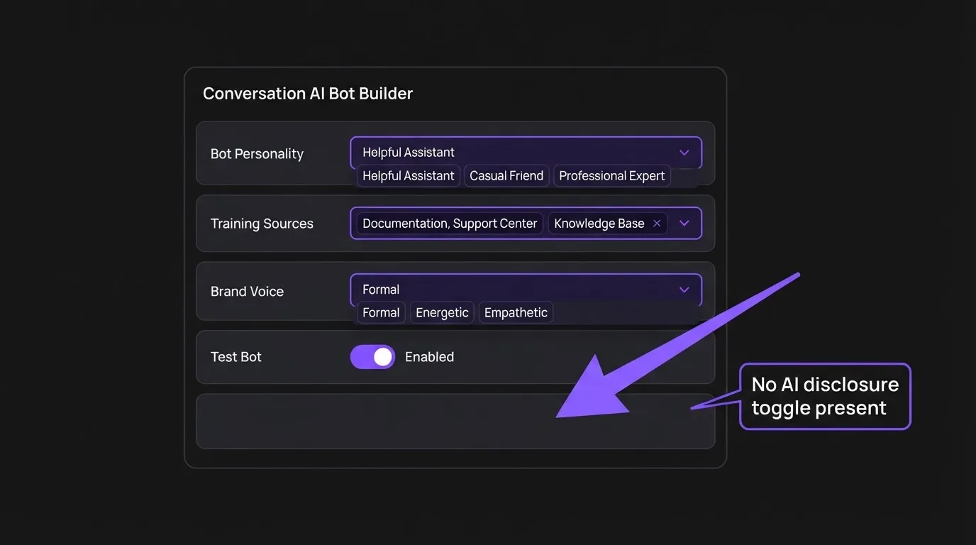Click the "Documentation, Support Center" source chip

(x=450, y=224)
